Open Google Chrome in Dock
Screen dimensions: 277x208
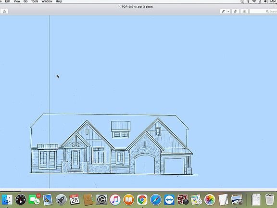pyautogui.click(x=142, y=199)
